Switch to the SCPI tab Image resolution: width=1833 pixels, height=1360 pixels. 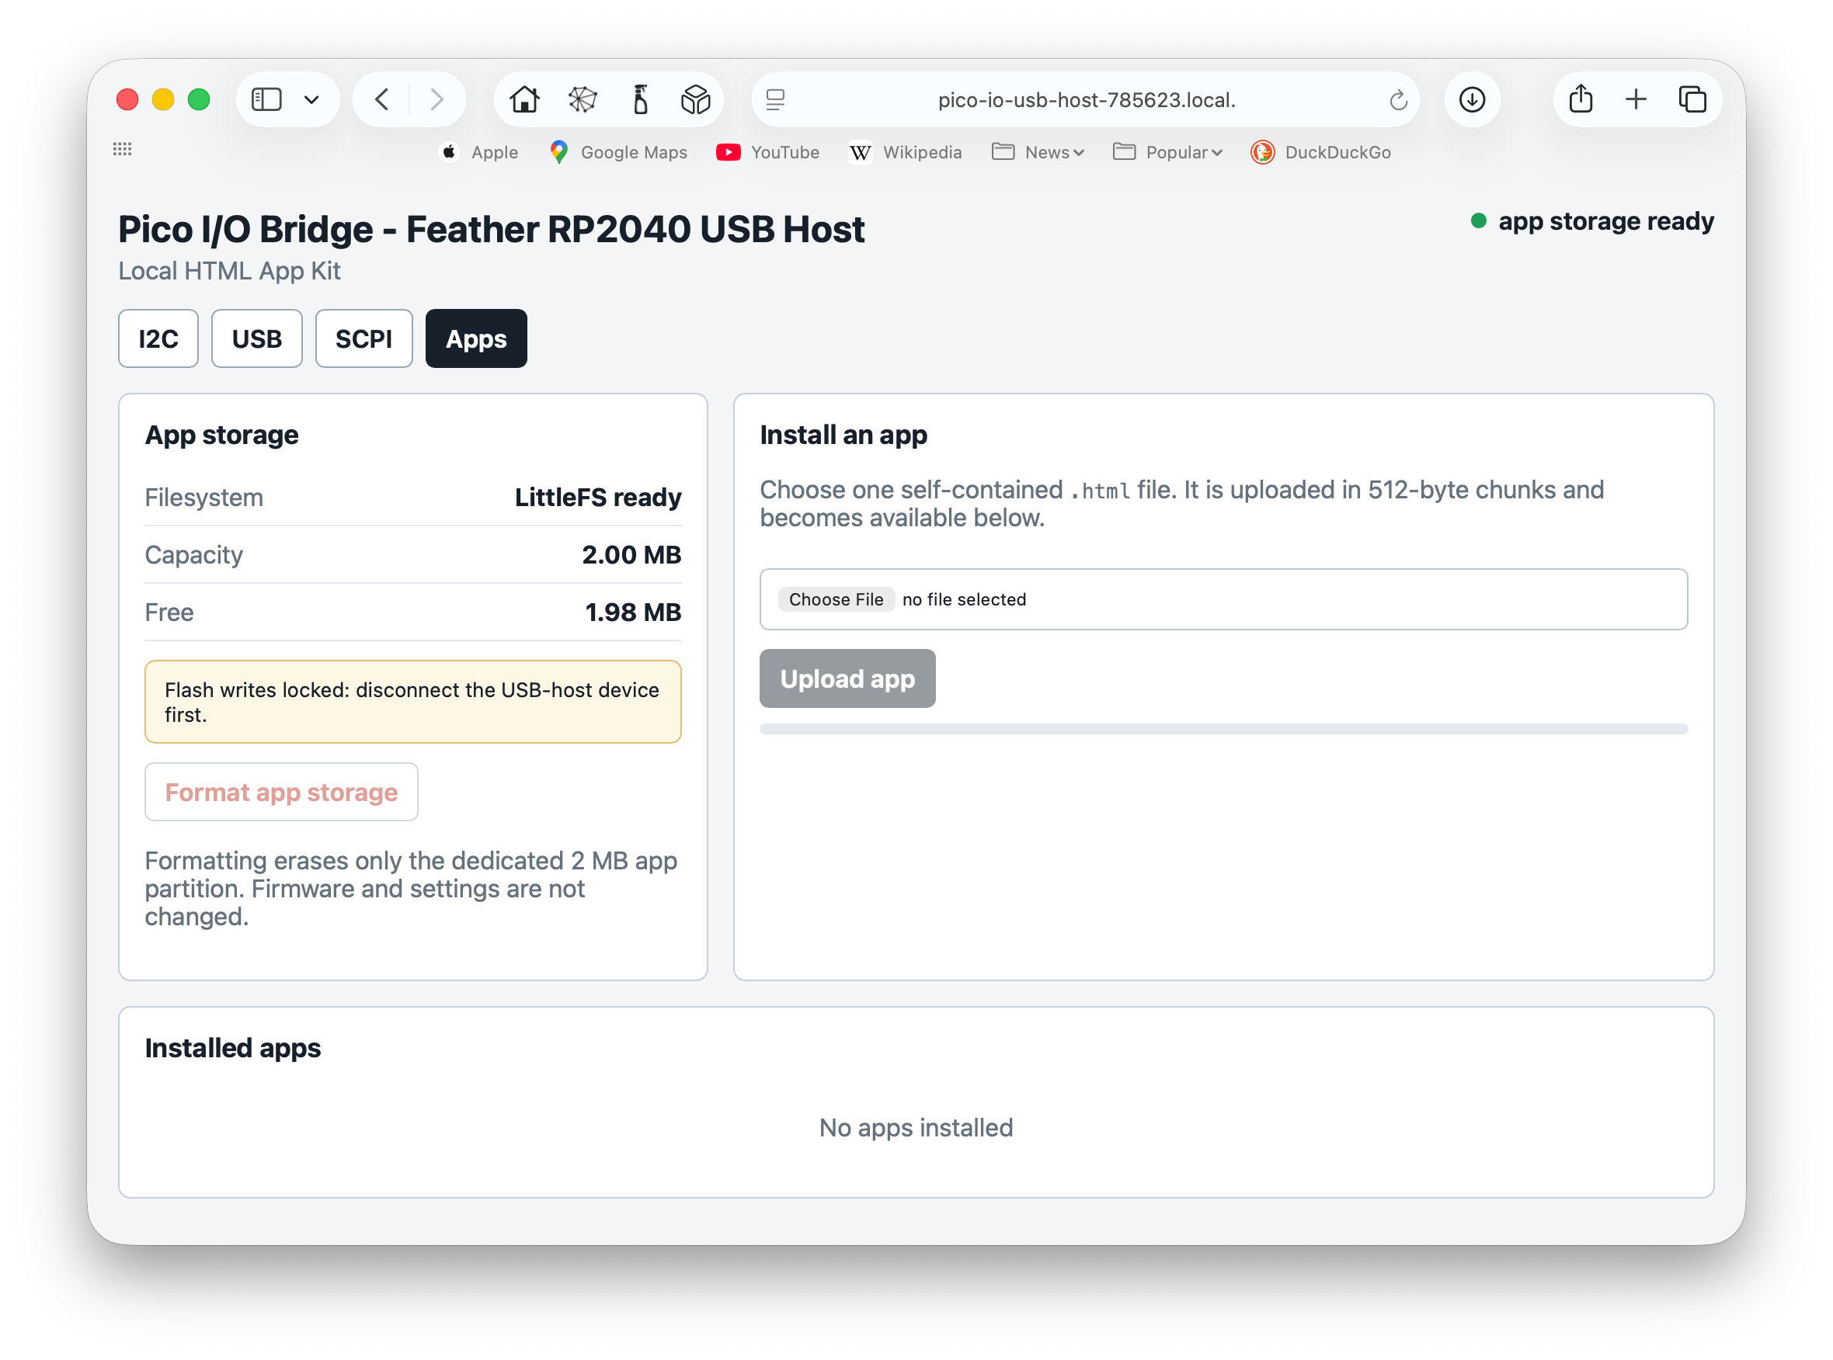click(363, 338)
